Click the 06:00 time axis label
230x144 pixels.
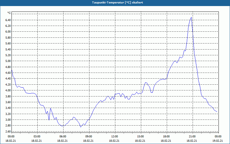tap(63, 137)
